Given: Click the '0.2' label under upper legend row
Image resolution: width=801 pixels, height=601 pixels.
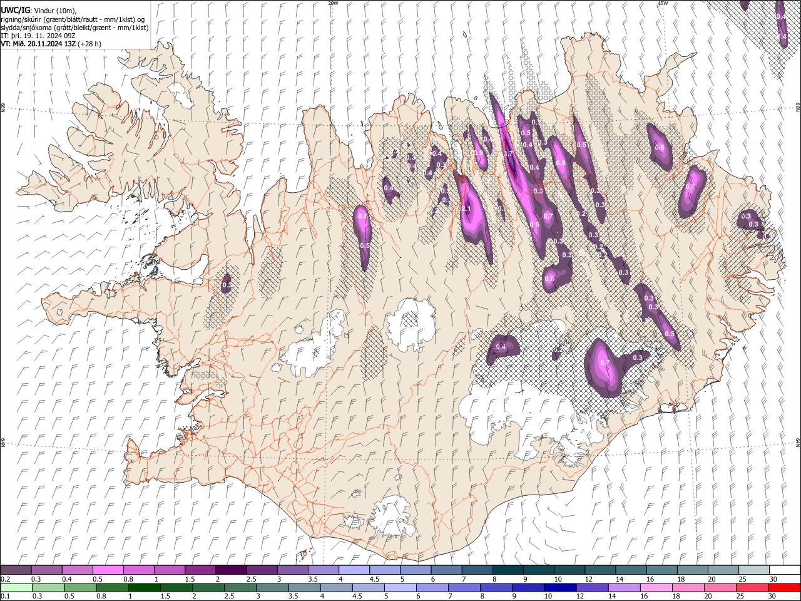Looking at the screenshot, I should tap(5, 579).
